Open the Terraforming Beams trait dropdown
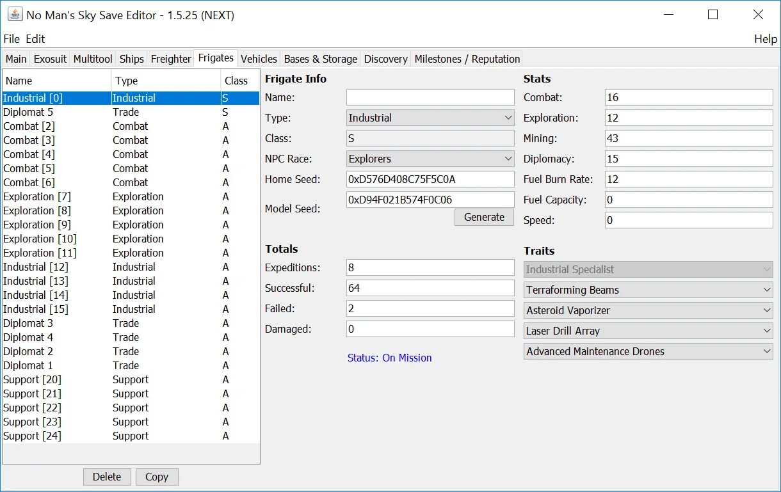 click(648, 290)
